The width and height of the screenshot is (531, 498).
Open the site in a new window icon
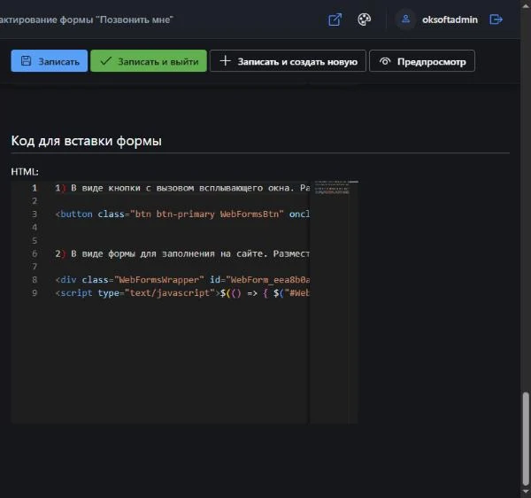[x=335, y=19]
